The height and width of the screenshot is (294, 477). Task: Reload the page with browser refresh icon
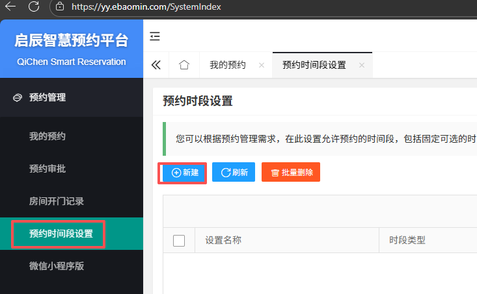pos(34,7)
